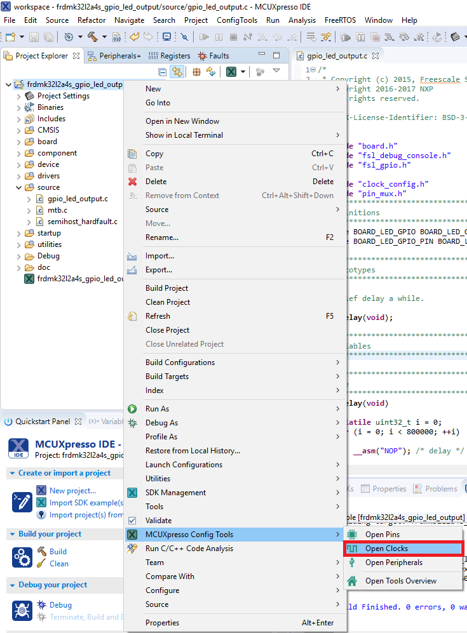Image resolution: width=467 pixels, height=633 pixels.
Task: Select mtb.c file in the source folder
Action: (x=57, y=210)
